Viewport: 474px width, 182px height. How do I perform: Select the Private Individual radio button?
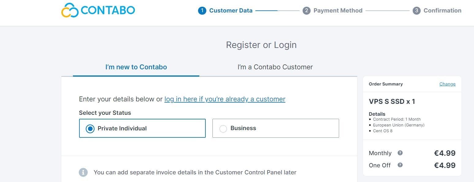(x=90, y=129)
